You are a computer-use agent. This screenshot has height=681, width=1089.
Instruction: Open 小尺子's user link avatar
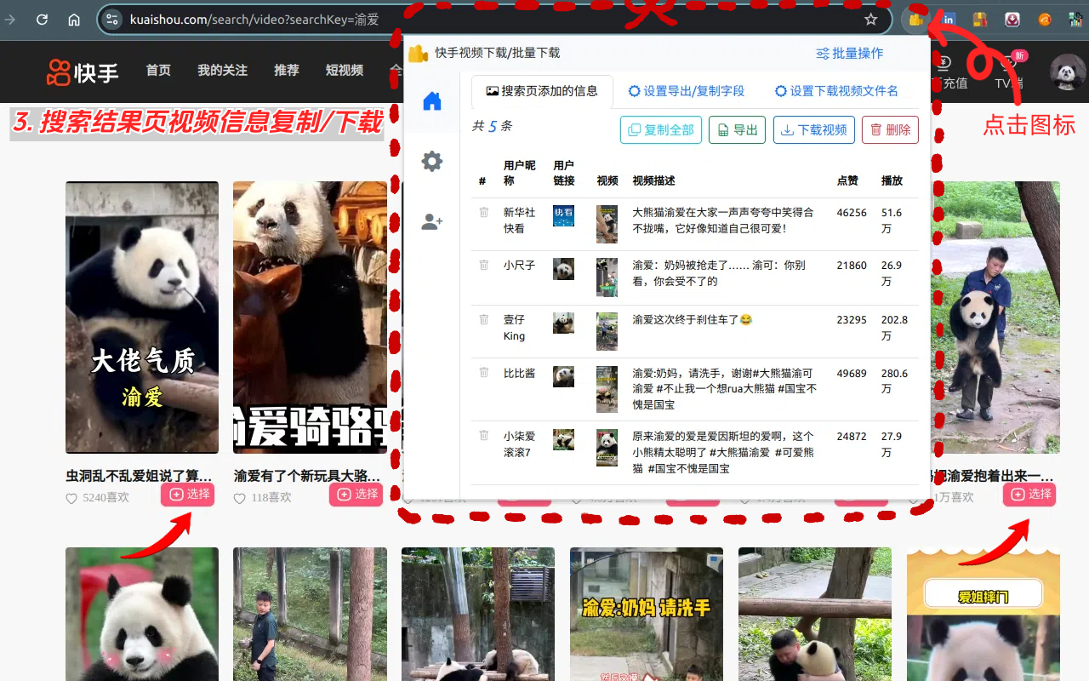563,269
